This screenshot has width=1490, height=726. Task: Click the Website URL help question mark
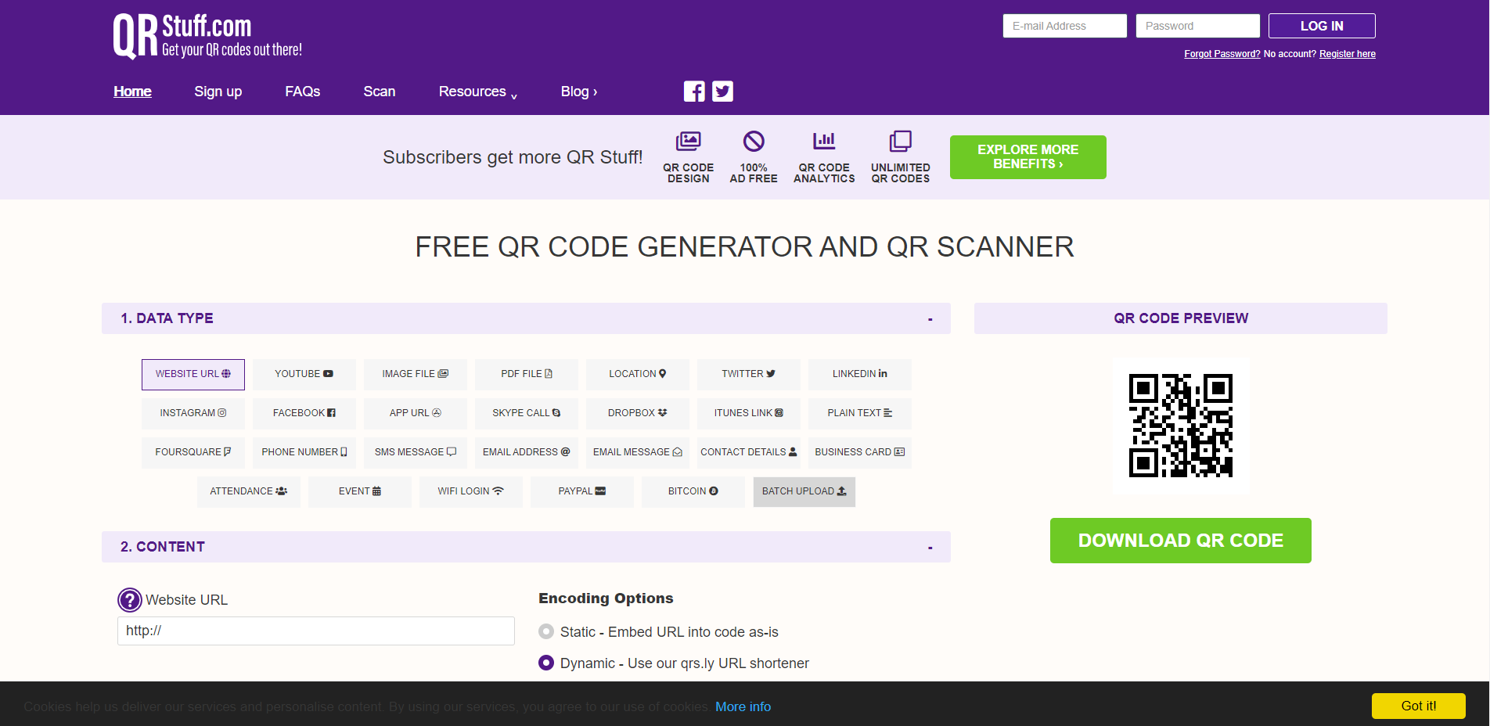(x=129, y=600)
